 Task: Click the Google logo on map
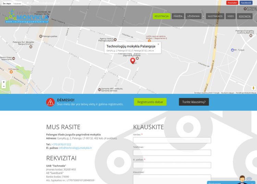tap(5, 92)
